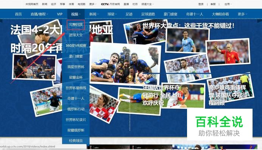Open the headline 世界杯大盘点：这些干货不能错过
This screenshot has height=150, width=262.
[x=188, y=26]
